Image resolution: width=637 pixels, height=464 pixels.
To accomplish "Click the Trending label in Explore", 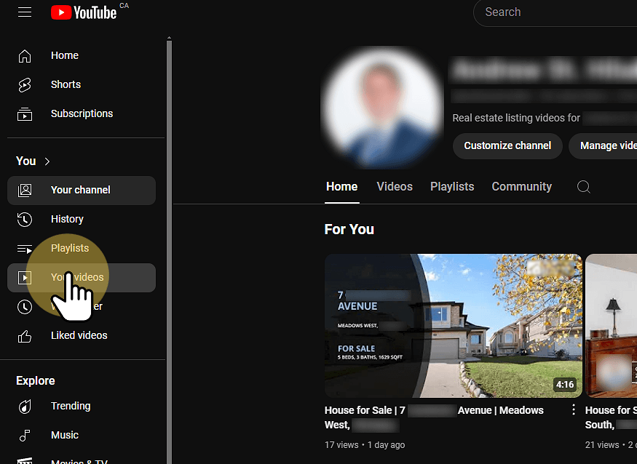I will click(x=71, y=407).
